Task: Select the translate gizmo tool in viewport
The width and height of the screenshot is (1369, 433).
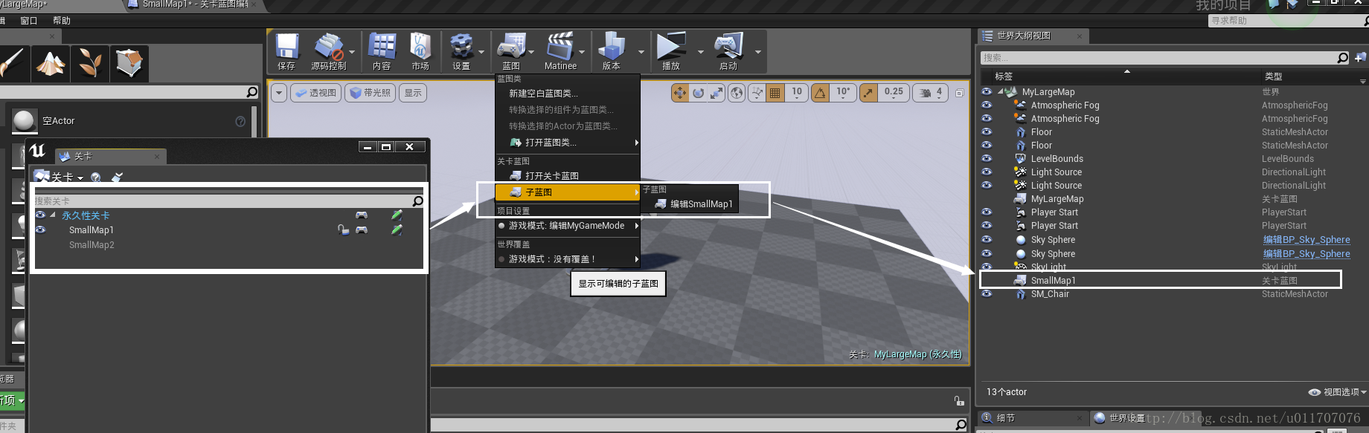Action: point(680,93)
